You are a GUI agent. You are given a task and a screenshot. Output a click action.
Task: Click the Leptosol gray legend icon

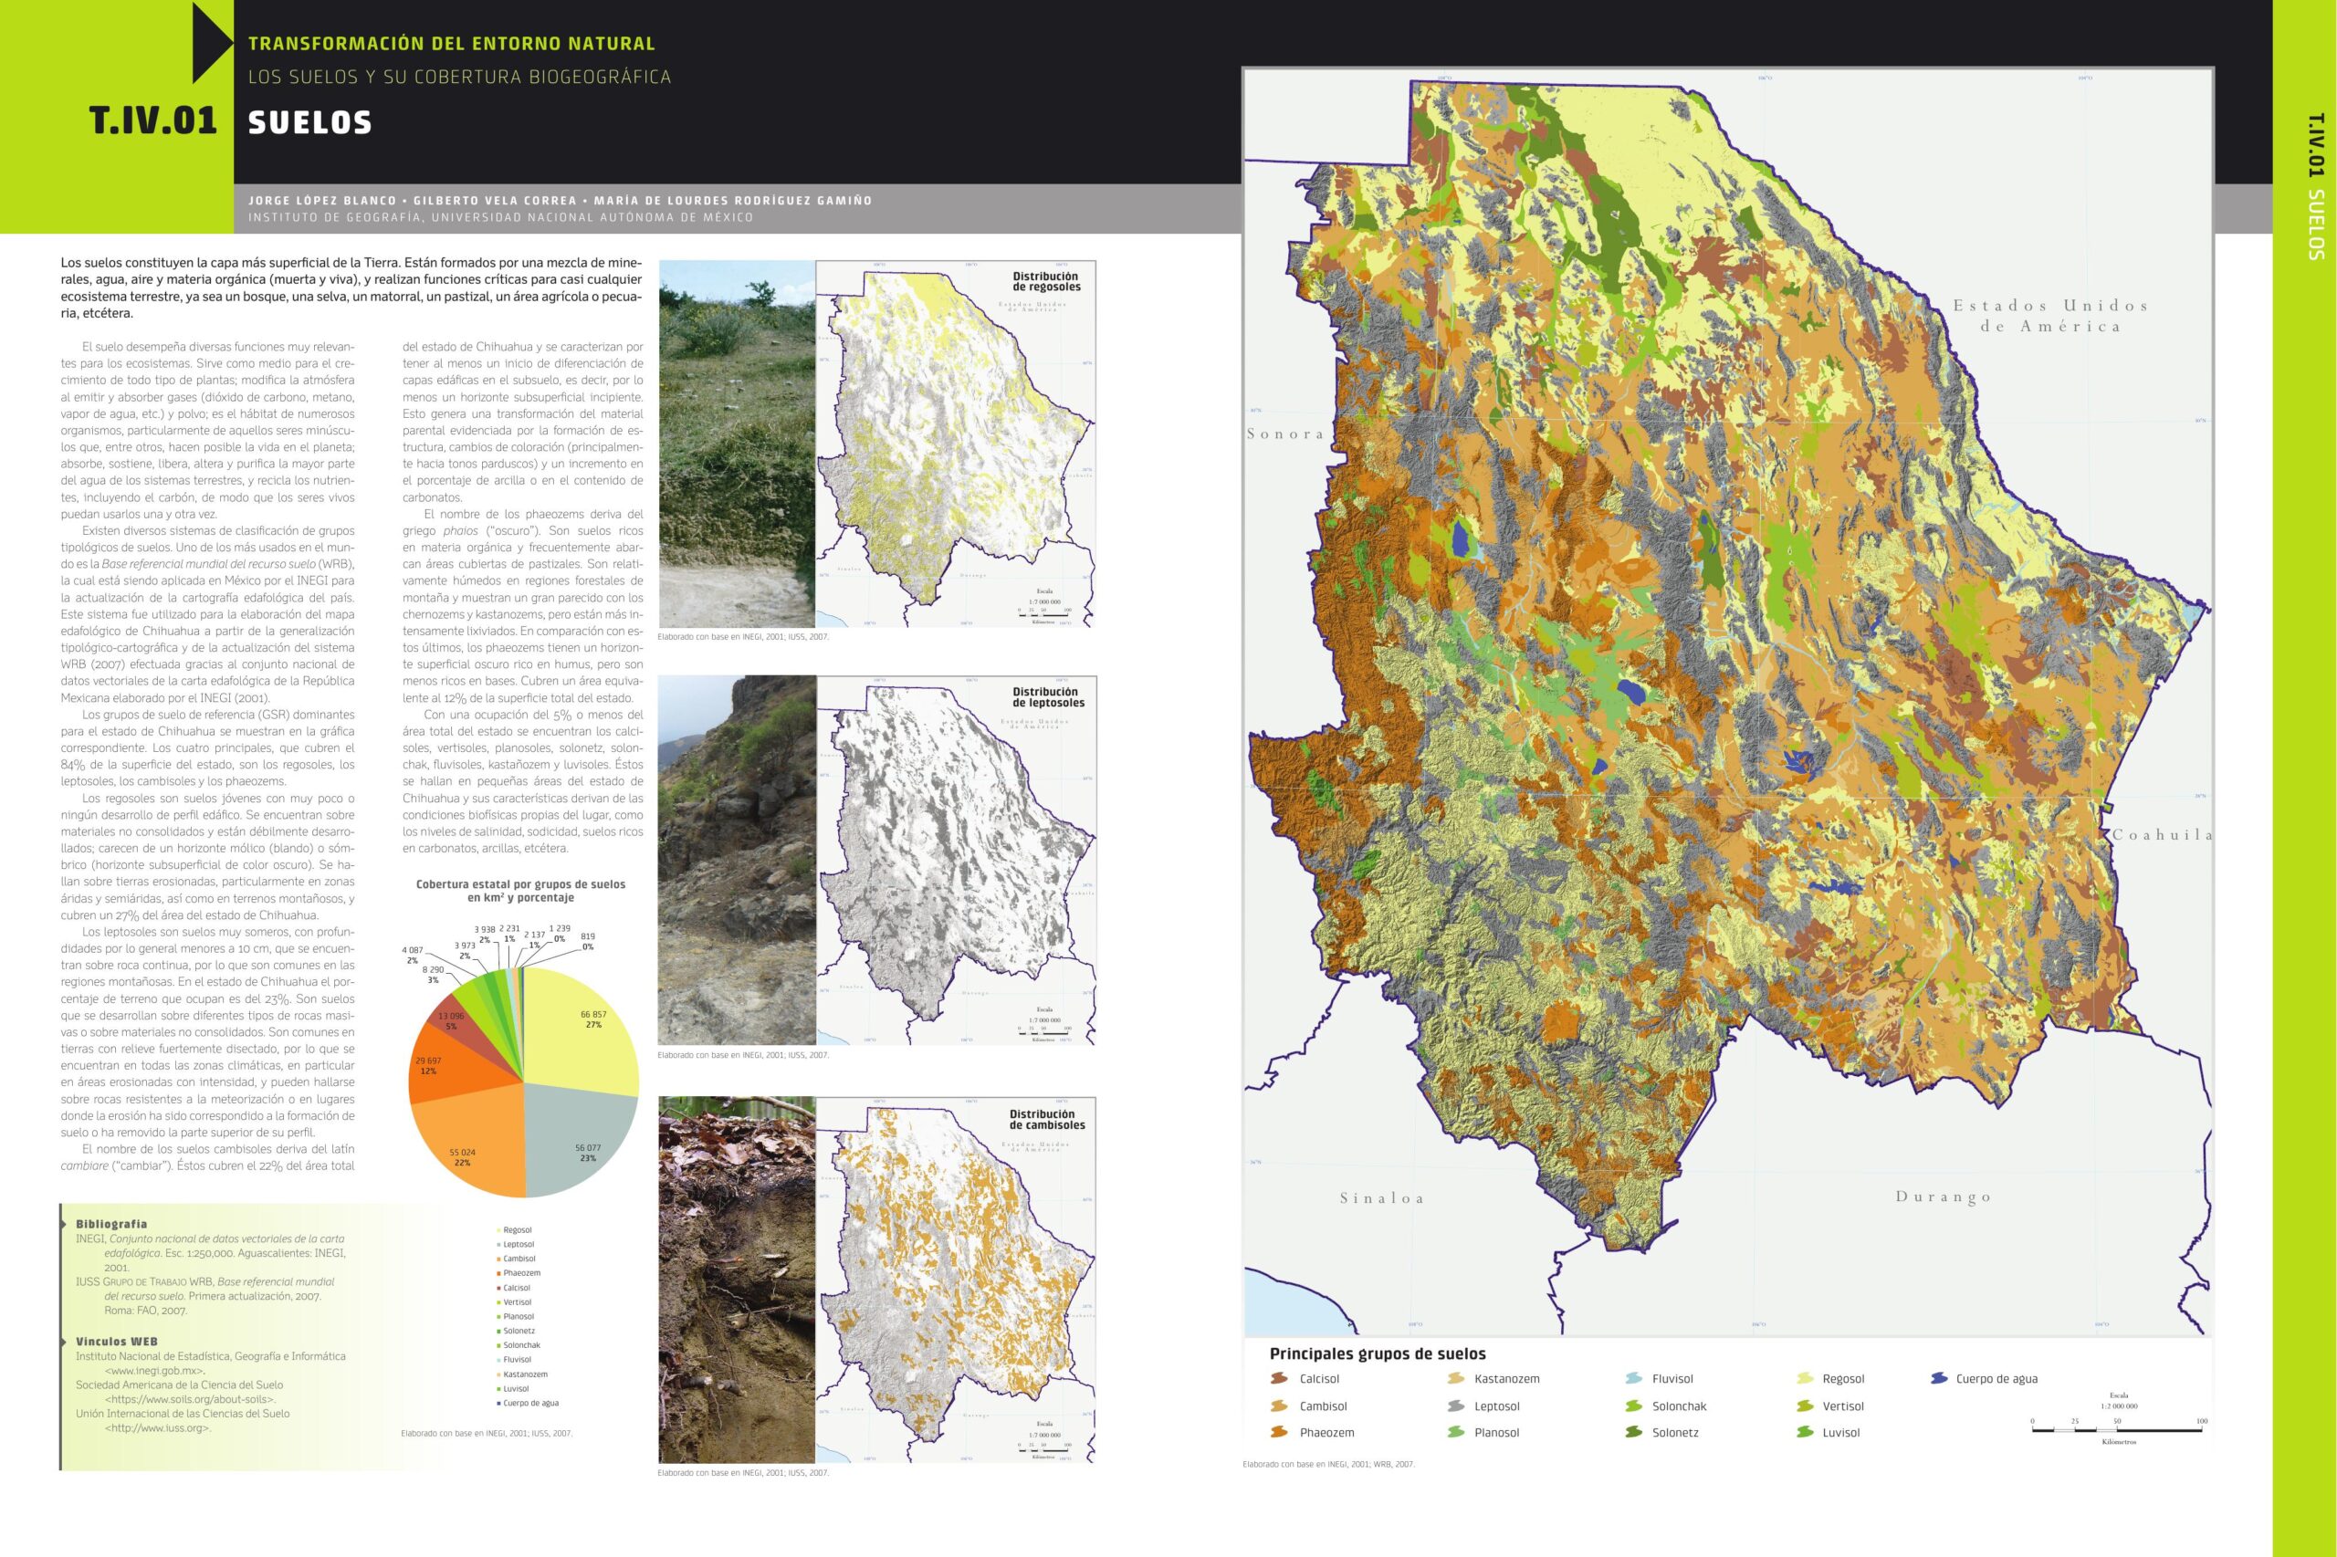point(1456,1406)
